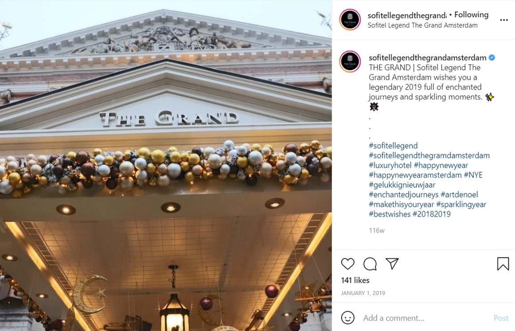Open Sofitel Legend The Grand Amsterdam location
515x331 pixels.
[422, 25]
